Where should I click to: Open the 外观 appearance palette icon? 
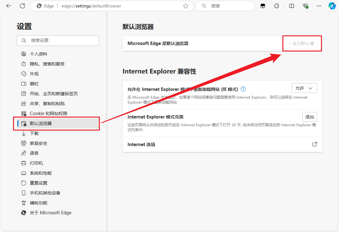coord(24,74)
